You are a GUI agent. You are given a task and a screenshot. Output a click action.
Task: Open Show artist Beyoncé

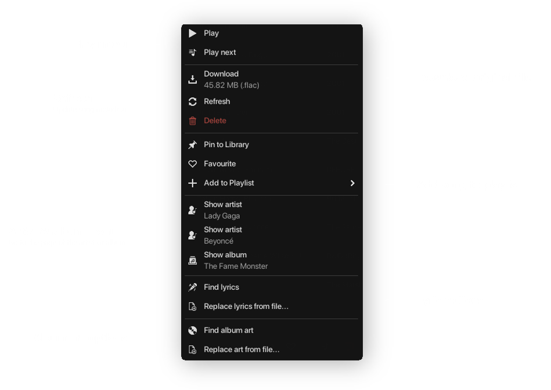click(x=223, y=235)
